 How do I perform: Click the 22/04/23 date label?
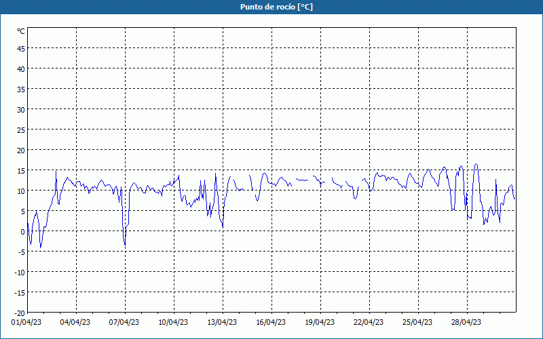(x=369, y=323)
